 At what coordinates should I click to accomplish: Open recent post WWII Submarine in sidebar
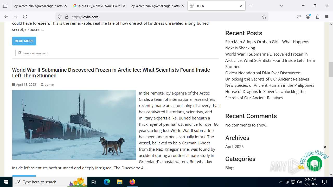tap(270, 60)
